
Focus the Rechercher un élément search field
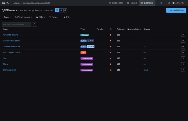[17, 24]
